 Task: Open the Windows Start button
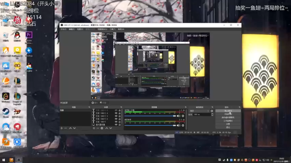(4, 160)
